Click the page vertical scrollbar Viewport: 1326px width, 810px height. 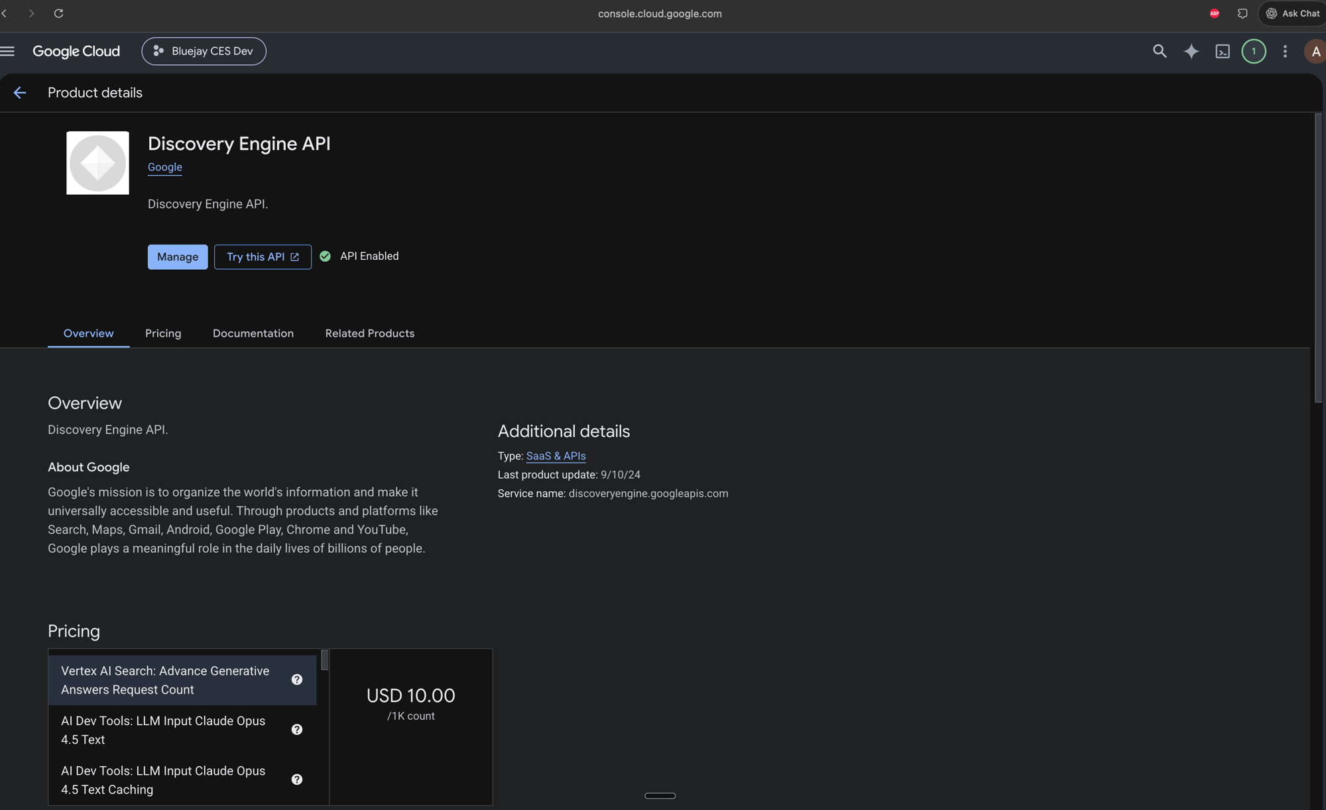point(1318,259)
